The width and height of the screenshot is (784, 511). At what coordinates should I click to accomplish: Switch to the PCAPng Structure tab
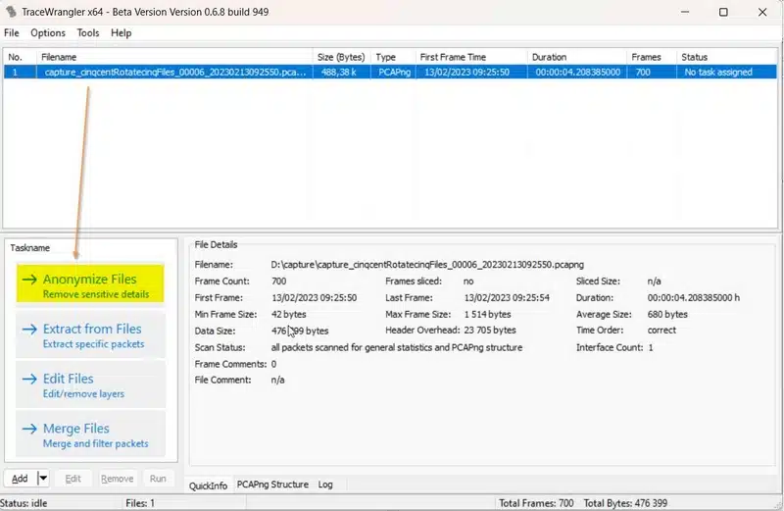pos(272,485)
